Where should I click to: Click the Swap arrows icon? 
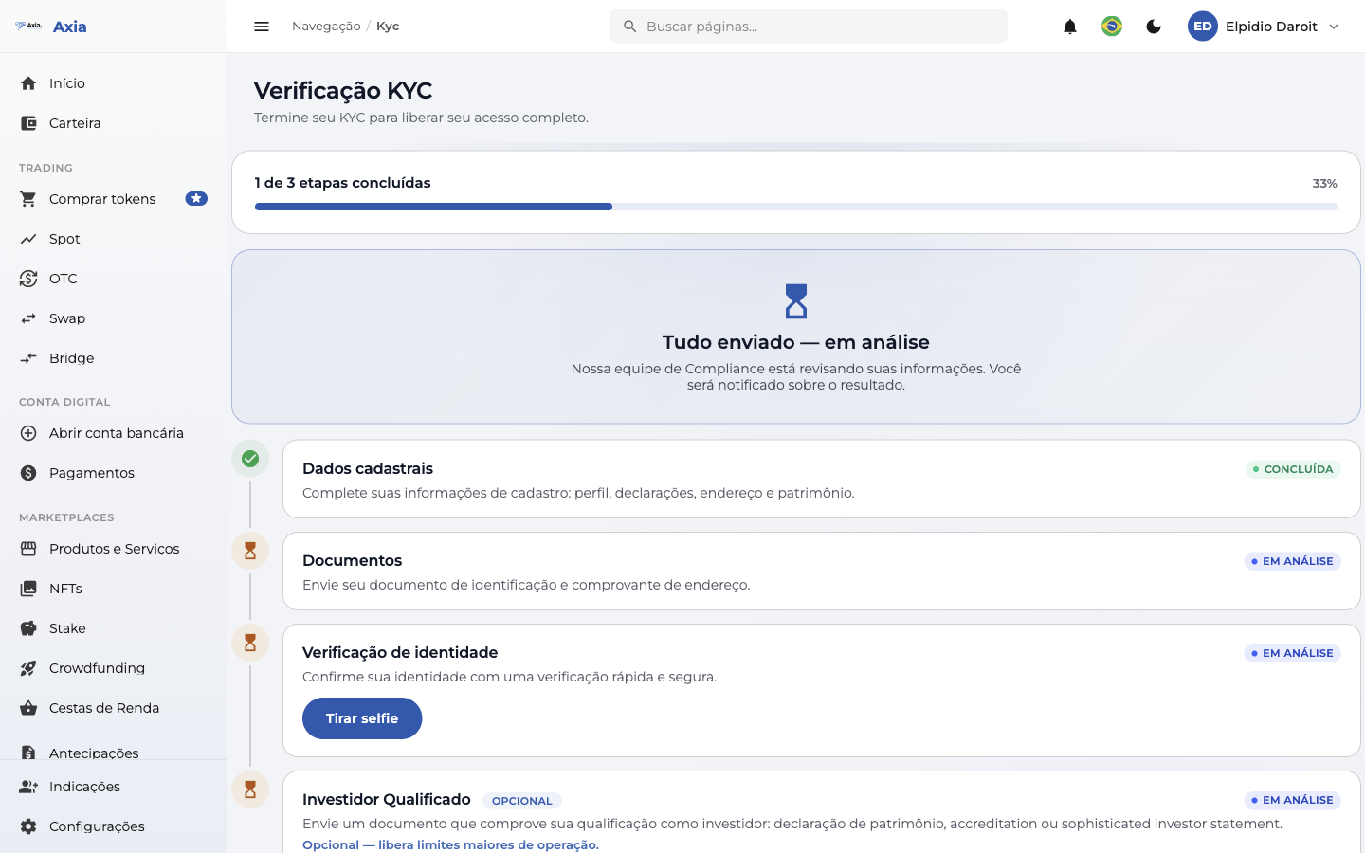(x=28, y=318)
